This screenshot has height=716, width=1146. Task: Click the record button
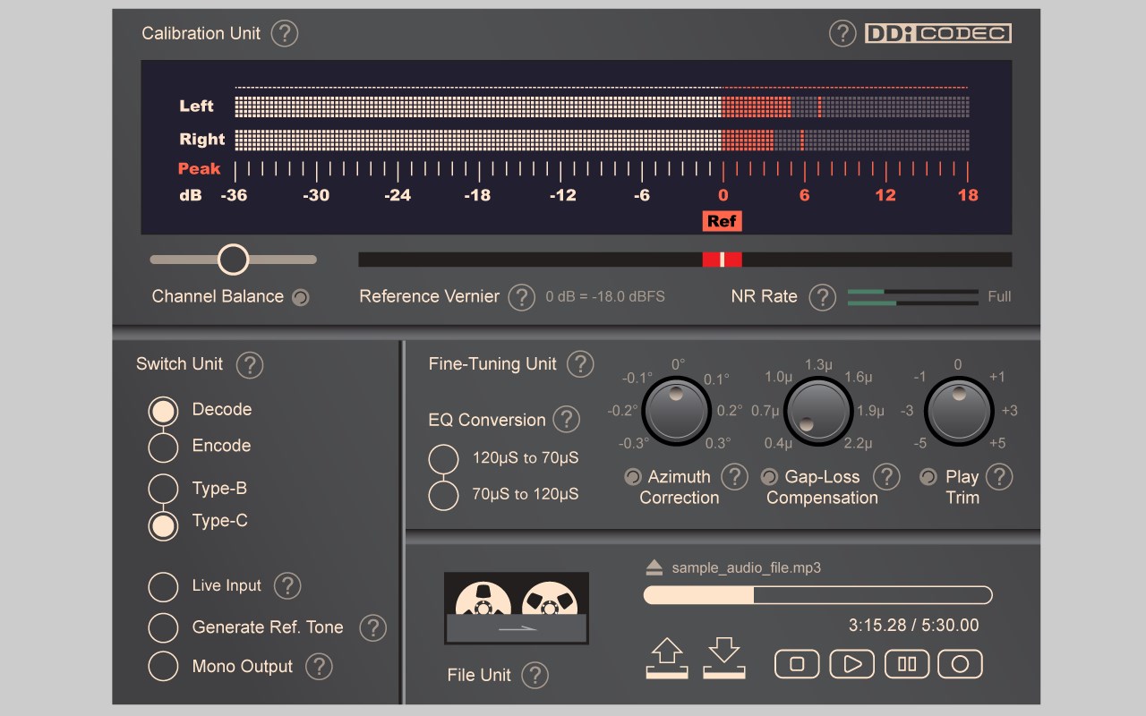click(x=960, y=664)
